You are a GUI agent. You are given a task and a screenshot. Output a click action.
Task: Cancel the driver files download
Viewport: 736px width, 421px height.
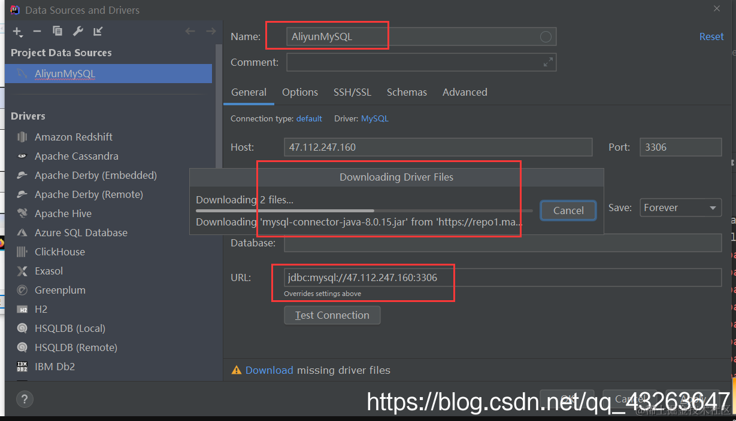[x=568, y=210]
